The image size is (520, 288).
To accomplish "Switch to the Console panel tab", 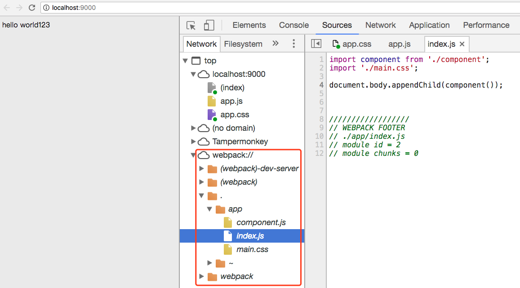I will (x=293, y=25).
